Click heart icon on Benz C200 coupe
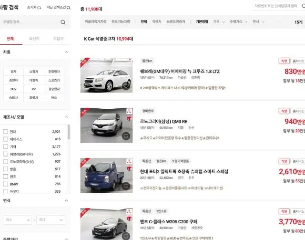The width and height of the screenshot is (305, 240). tap(126, 235)
